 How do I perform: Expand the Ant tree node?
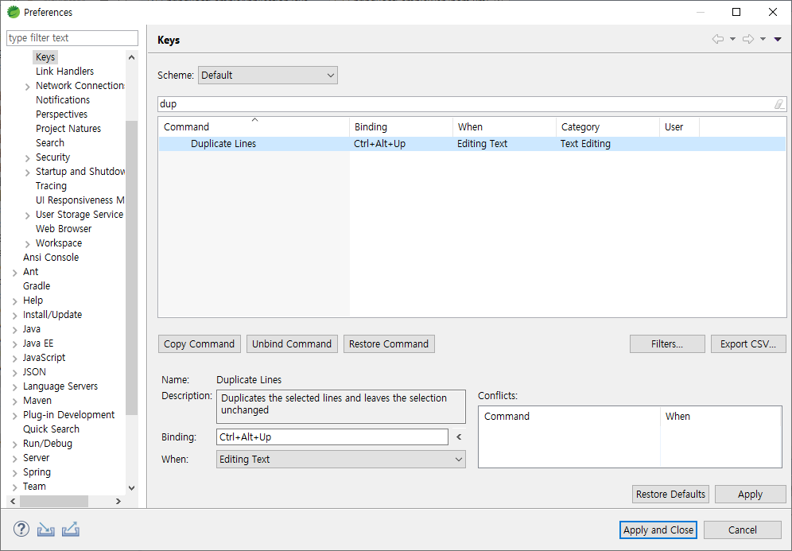point(14,273)
